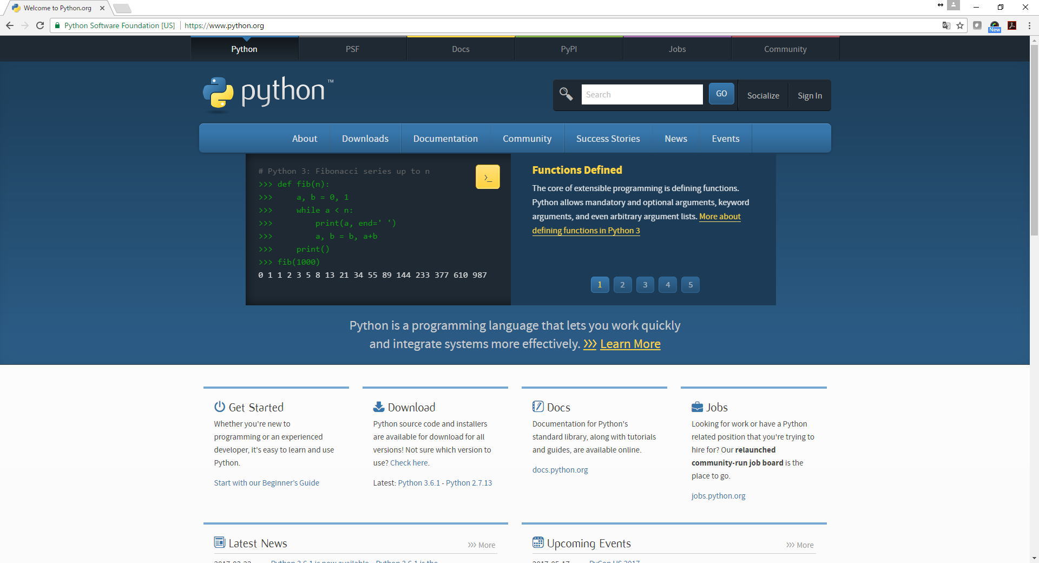Click the 'Functions Defined' heading text

point(577,170)
